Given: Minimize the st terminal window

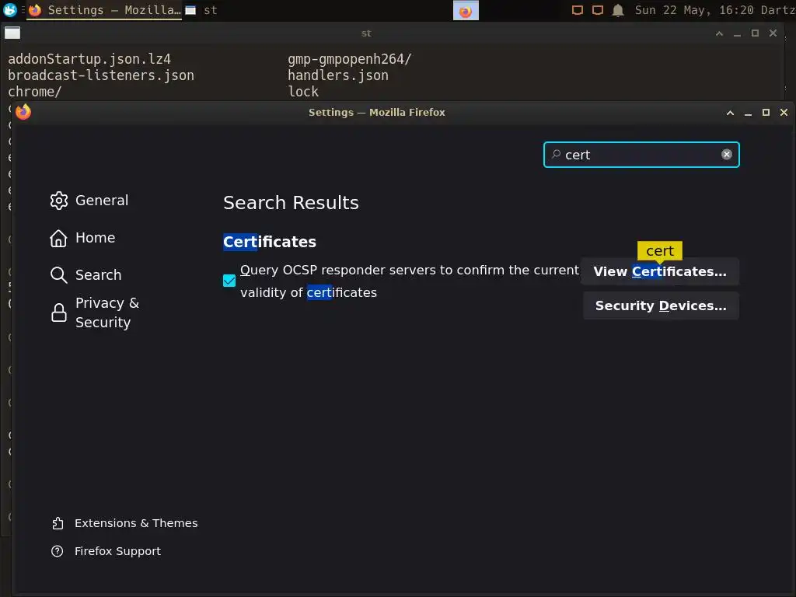Looking at the screenshot, I should click(737, 34).
